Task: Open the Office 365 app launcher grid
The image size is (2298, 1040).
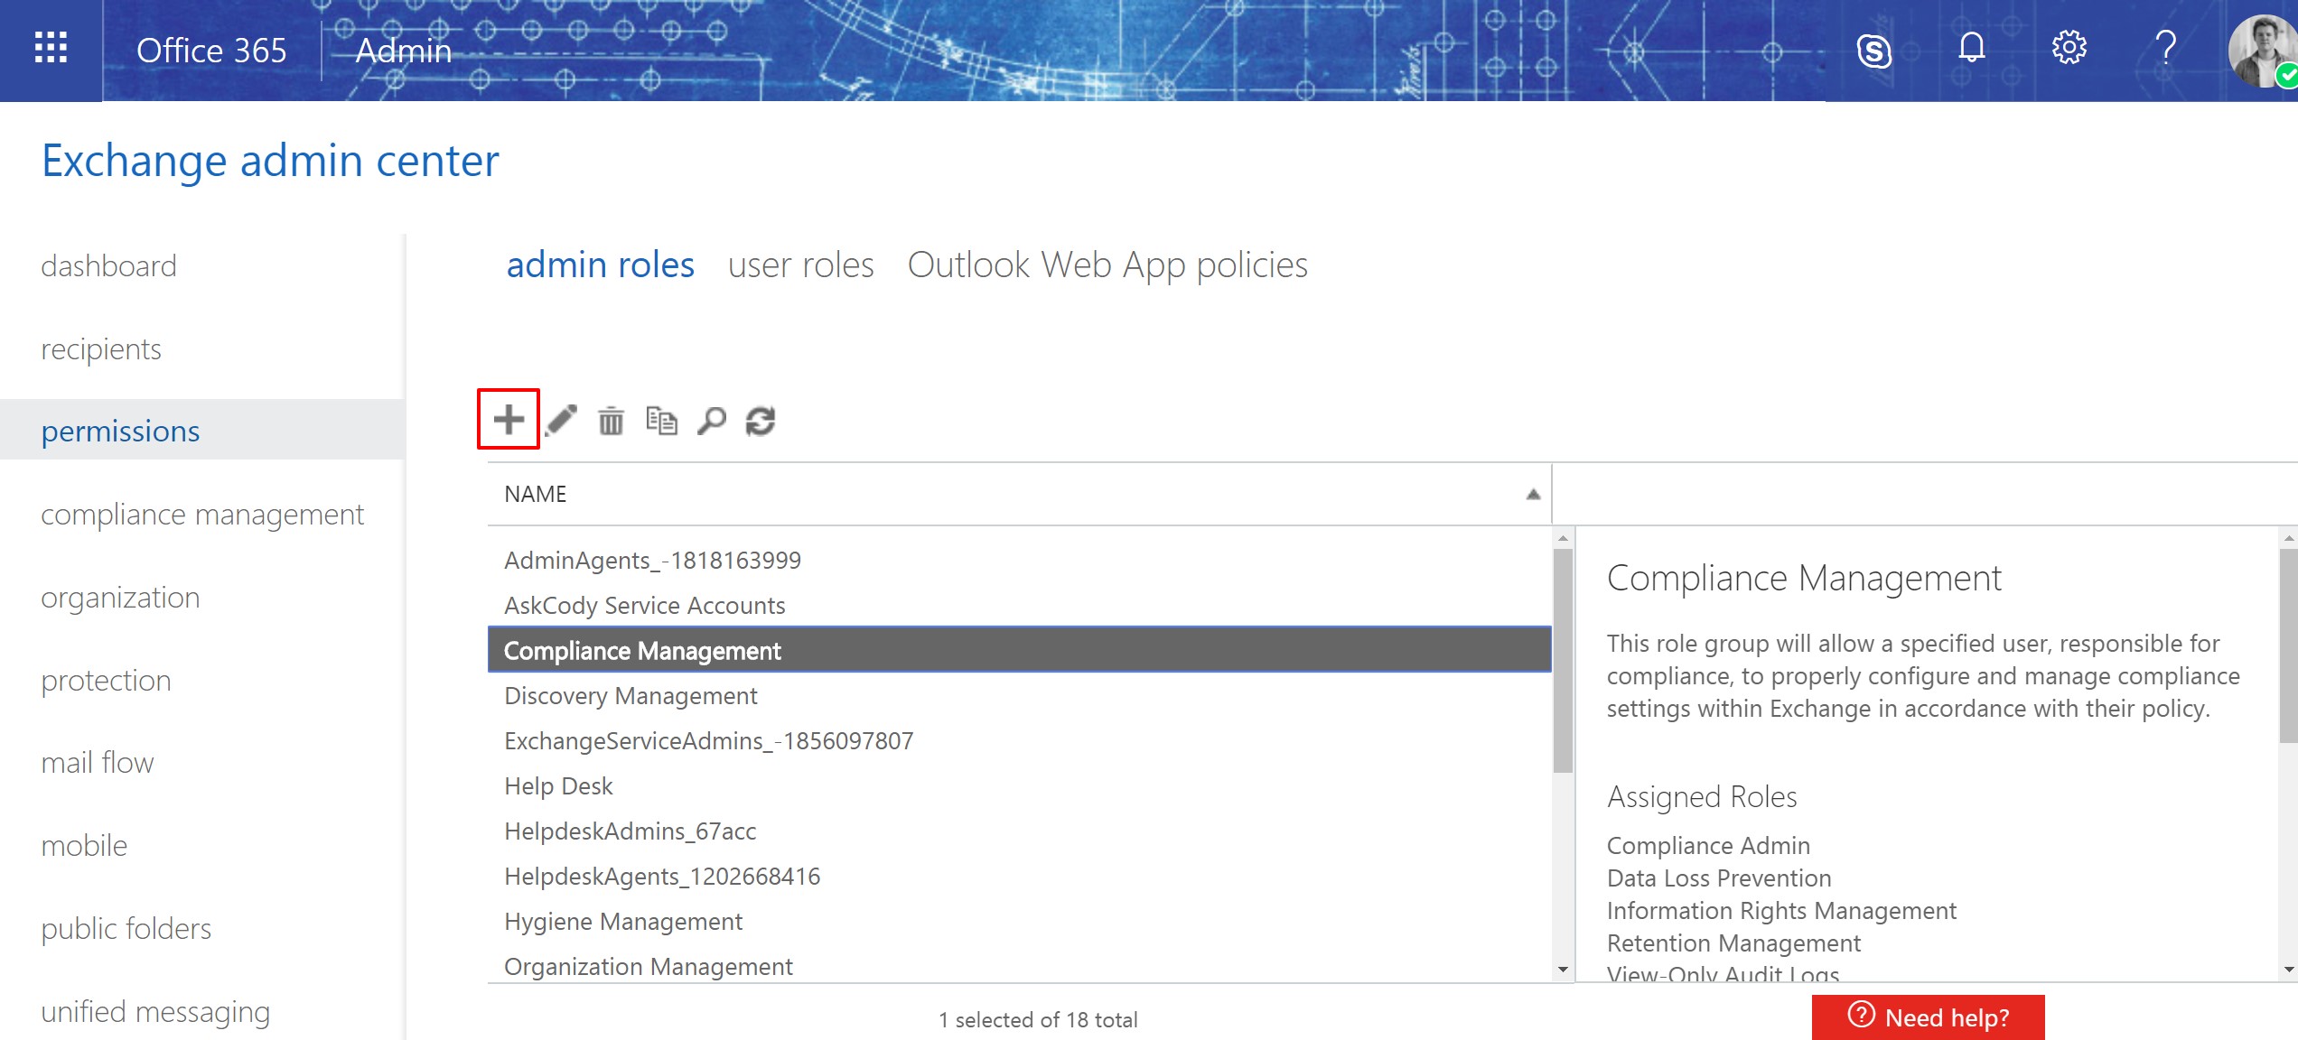Action: (x=51, y=49)
